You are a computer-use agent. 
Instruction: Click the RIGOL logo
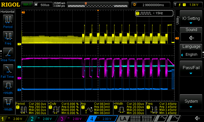(x=10, y=5)
